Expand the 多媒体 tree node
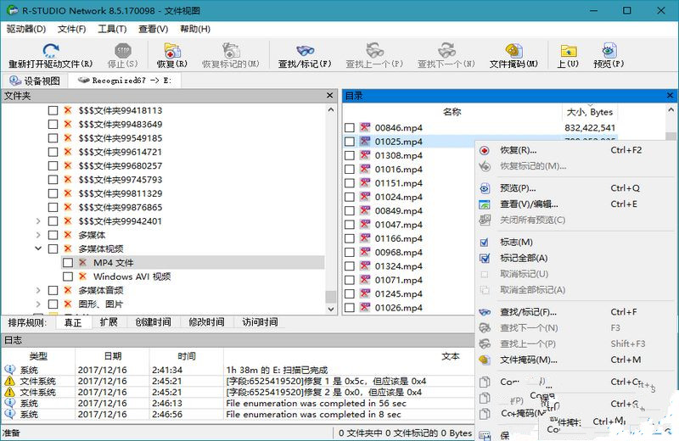This screenshot has width=679, height=441. coord(38,235)
